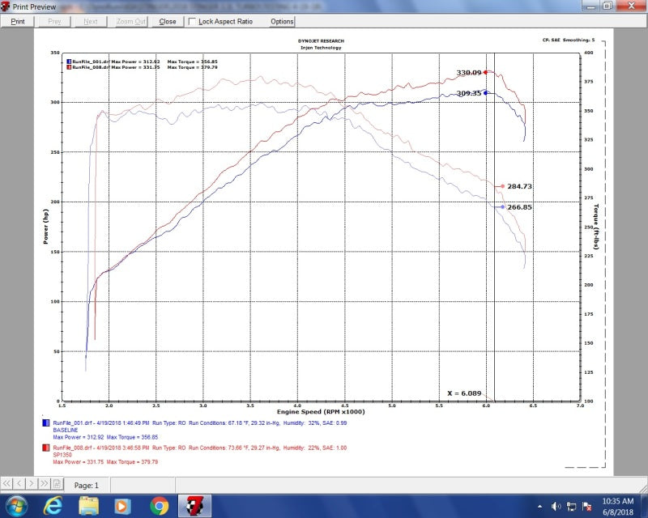
Task: Click the red SP1350 color swatch in bottom legend
Action: tap(45, 448)
